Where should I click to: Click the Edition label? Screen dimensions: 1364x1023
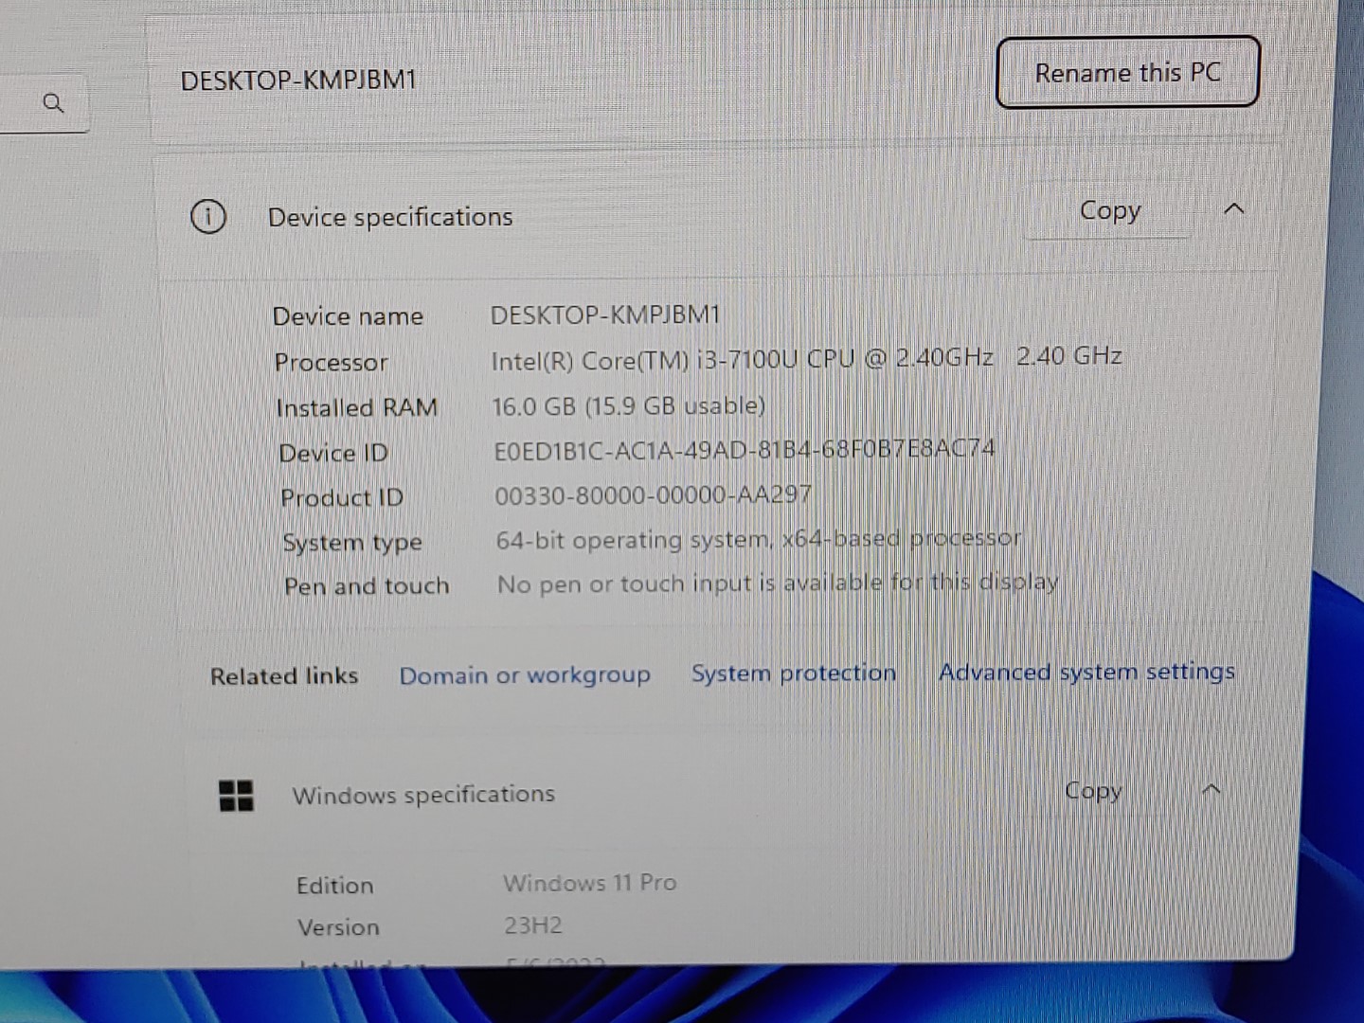(334, 886)
